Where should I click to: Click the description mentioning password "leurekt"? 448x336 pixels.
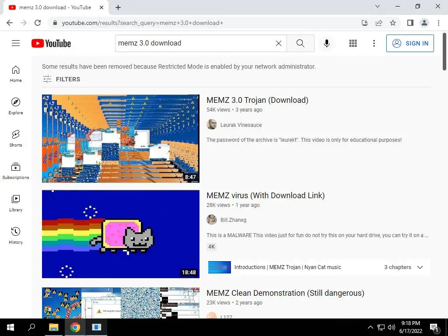(x=304, y=140)
